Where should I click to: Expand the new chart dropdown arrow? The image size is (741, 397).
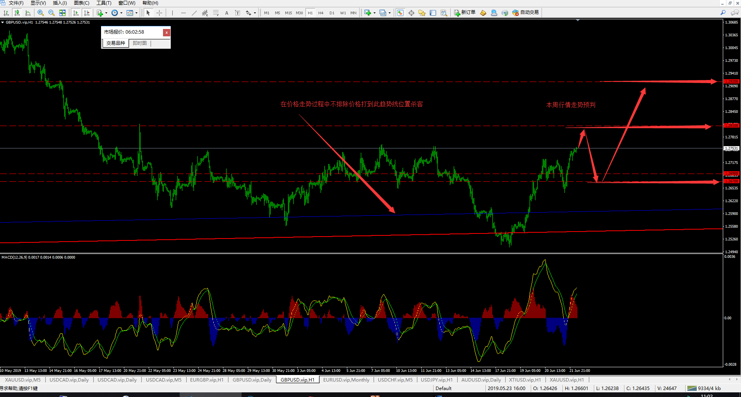coord(374,13)
